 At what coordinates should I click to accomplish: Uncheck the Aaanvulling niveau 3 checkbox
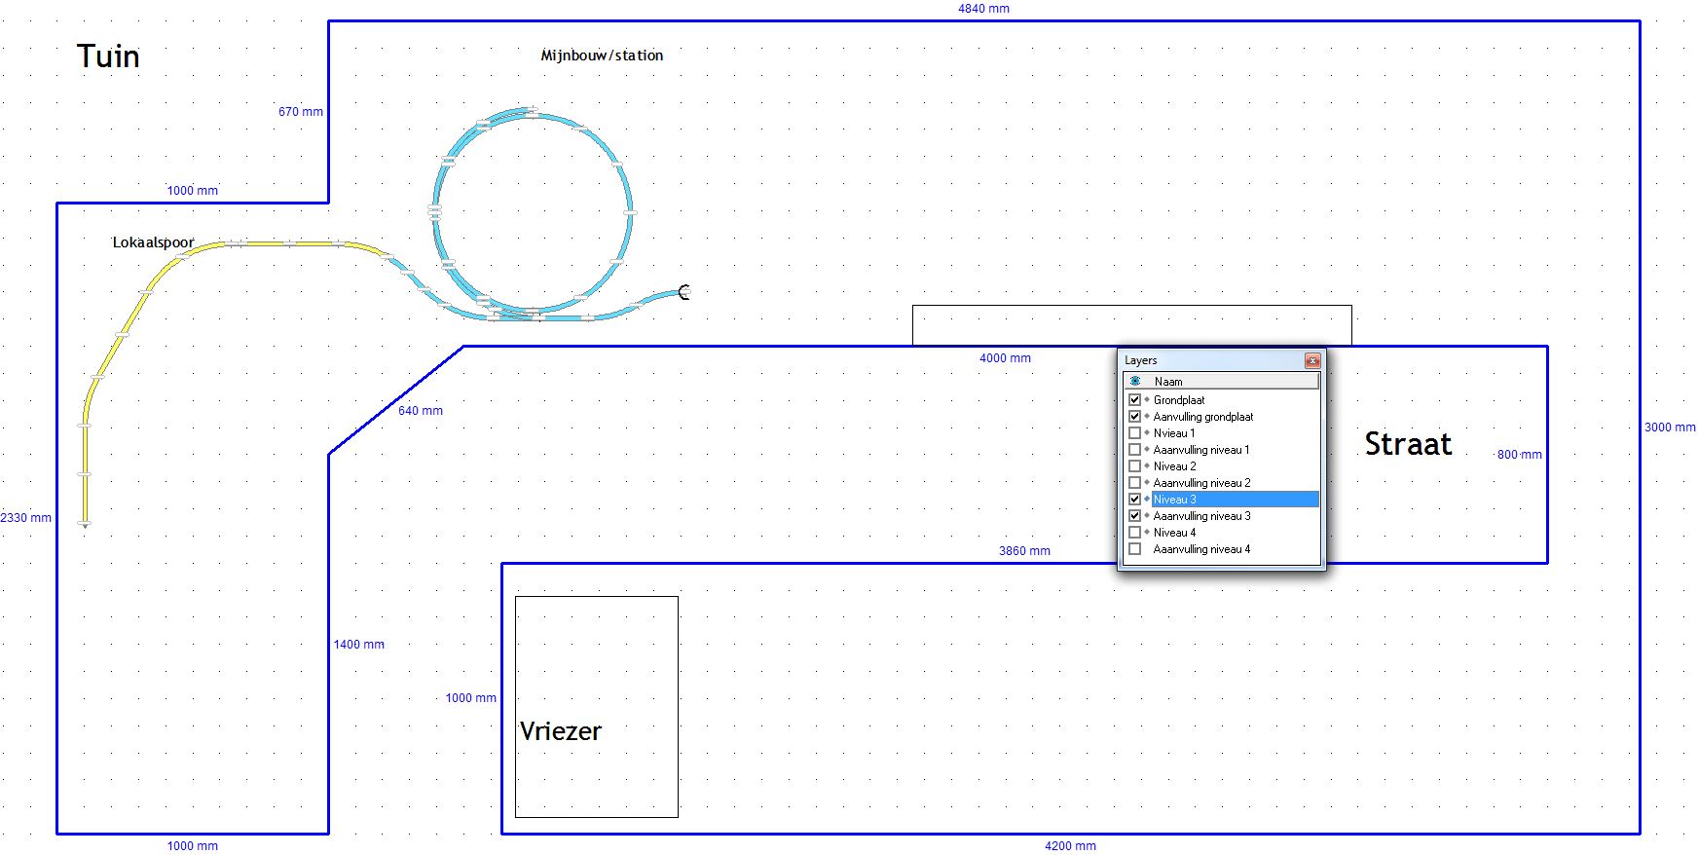click(x=1134, y=515)
